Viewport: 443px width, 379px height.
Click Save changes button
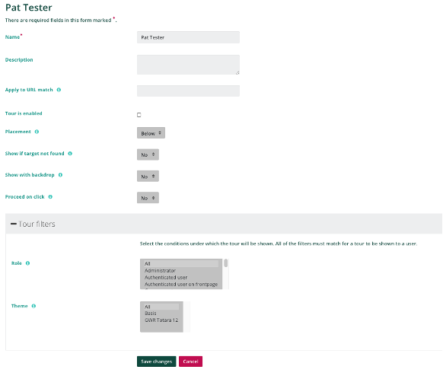[157, 361]
